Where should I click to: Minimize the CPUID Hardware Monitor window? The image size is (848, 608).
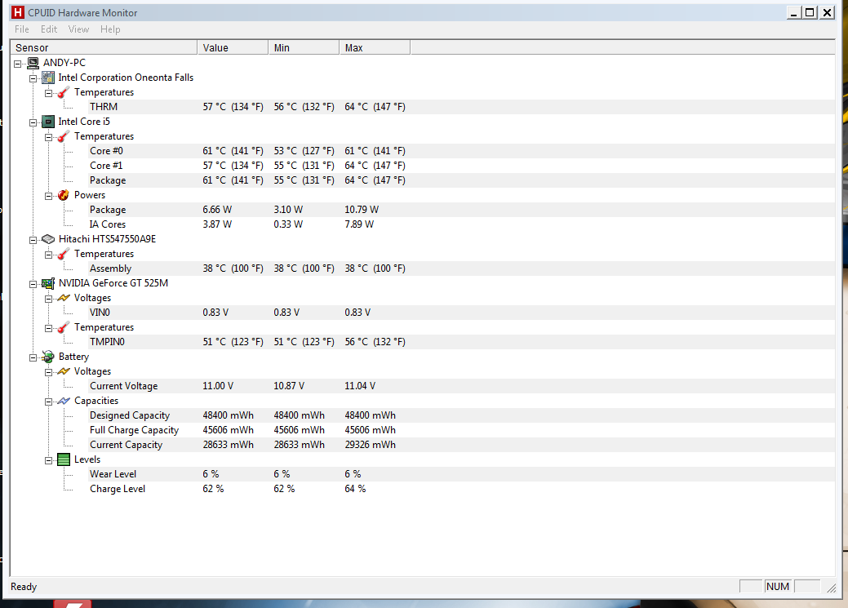[x=794, y=12]
